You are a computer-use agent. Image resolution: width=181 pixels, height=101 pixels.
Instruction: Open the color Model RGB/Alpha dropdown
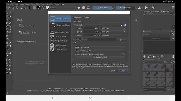coord(103,47)
